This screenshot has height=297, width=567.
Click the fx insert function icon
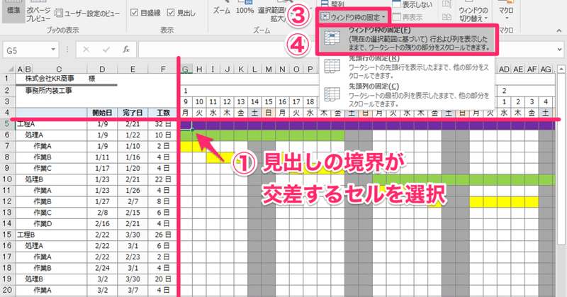[x=126, y=50]
